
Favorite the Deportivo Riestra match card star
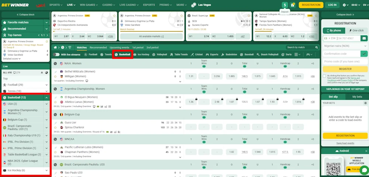point(114,16)
